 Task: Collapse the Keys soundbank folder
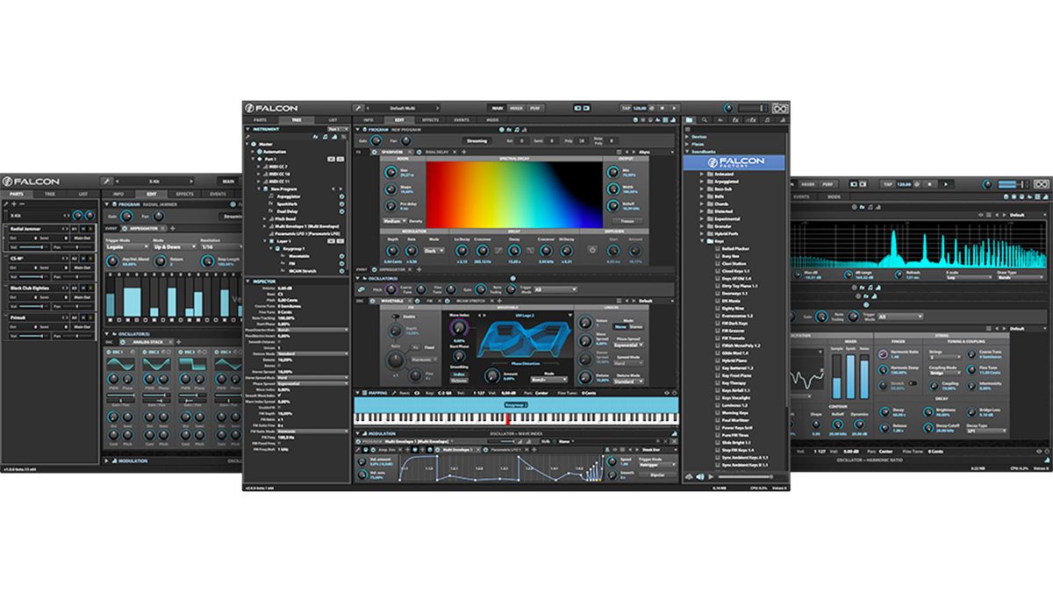[703, 240]
